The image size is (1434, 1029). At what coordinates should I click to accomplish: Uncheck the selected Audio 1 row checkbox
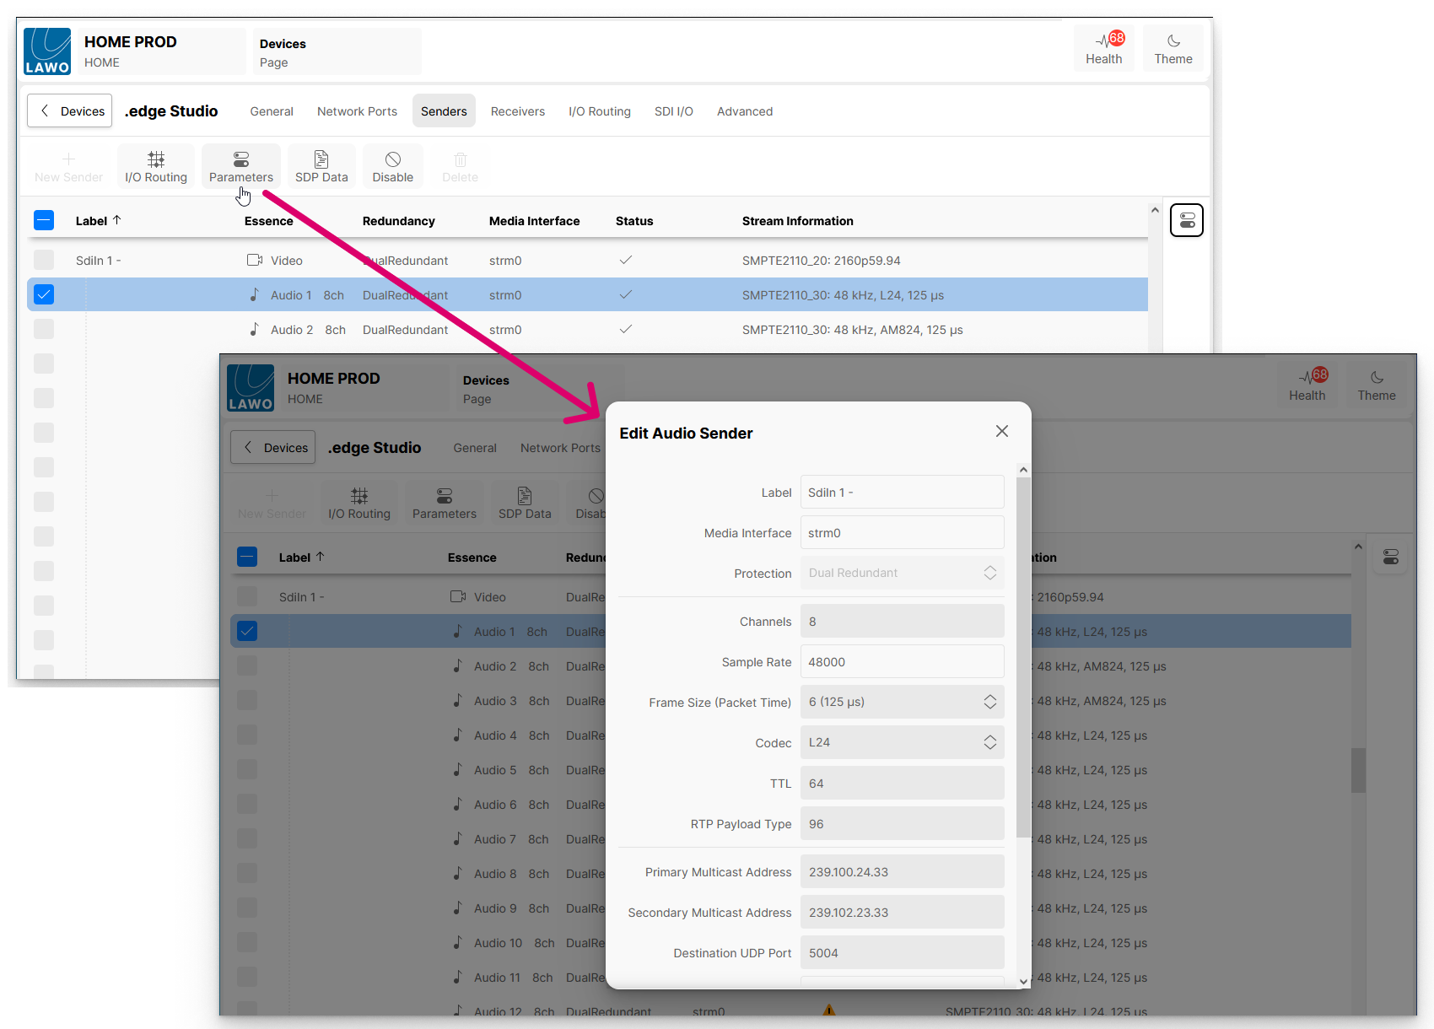tap(44, 294)
